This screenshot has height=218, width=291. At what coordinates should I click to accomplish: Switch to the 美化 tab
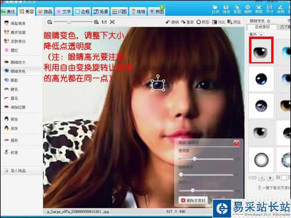click(x=8, y=12)
